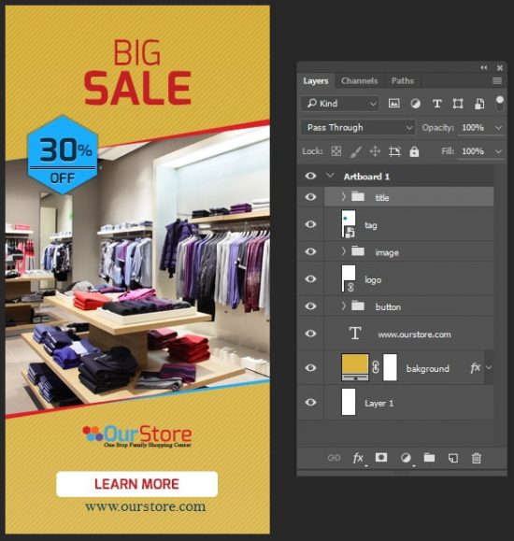The image size is (514, 541).
Task: Create new fill or adjustment layer
Action: coord(406,458)
